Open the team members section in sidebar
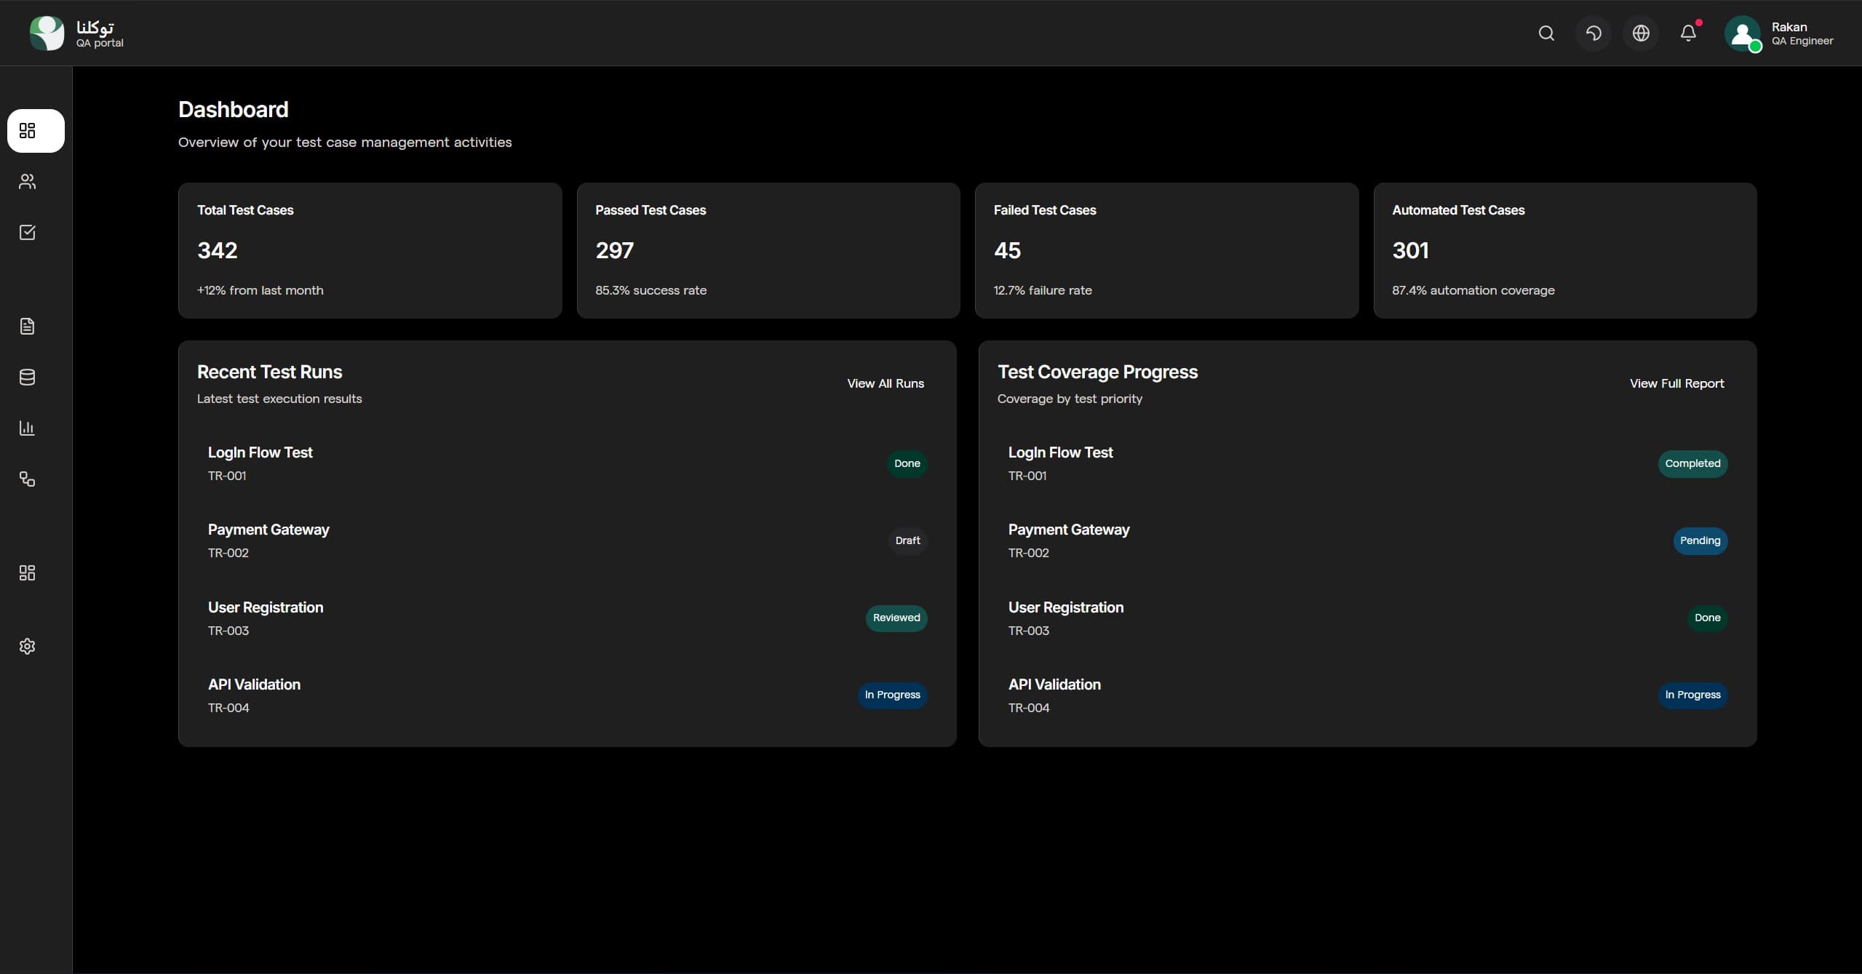This screenshot has width=1862, height=974. (28, 182)
